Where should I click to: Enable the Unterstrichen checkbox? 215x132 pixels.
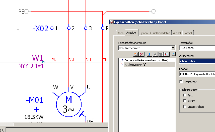pos(185,106)
